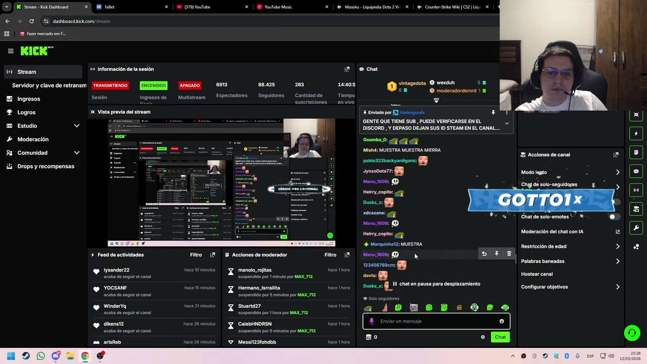
Task: Pin the hovered Manu_1609 chat message
Action: pos(496,254)
